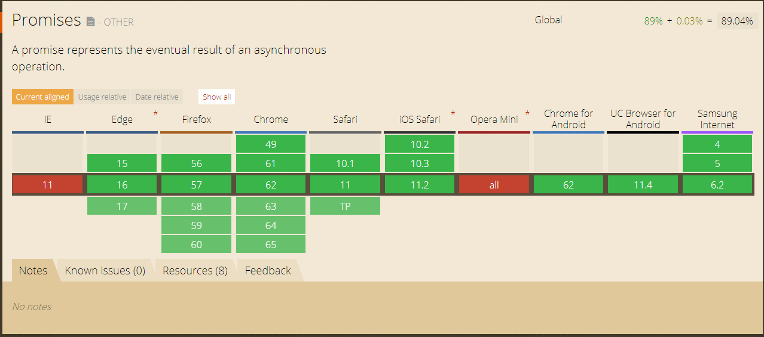Select the Safari 10.1 version cell

(x=346, y=163)
